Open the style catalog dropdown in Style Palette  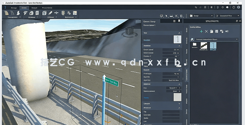[x=217, y=40]
